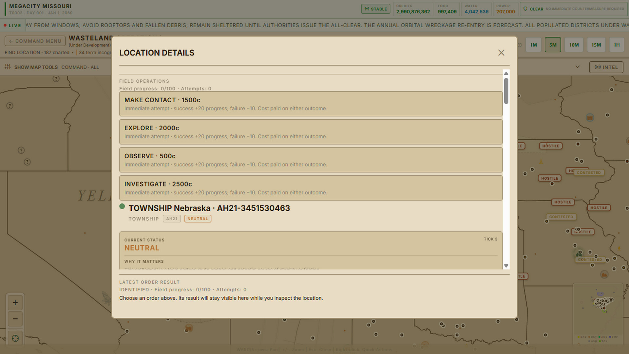Set time speed to 15M
The width and height of the screenshot is (629, 354).
(x=596, y=45)
